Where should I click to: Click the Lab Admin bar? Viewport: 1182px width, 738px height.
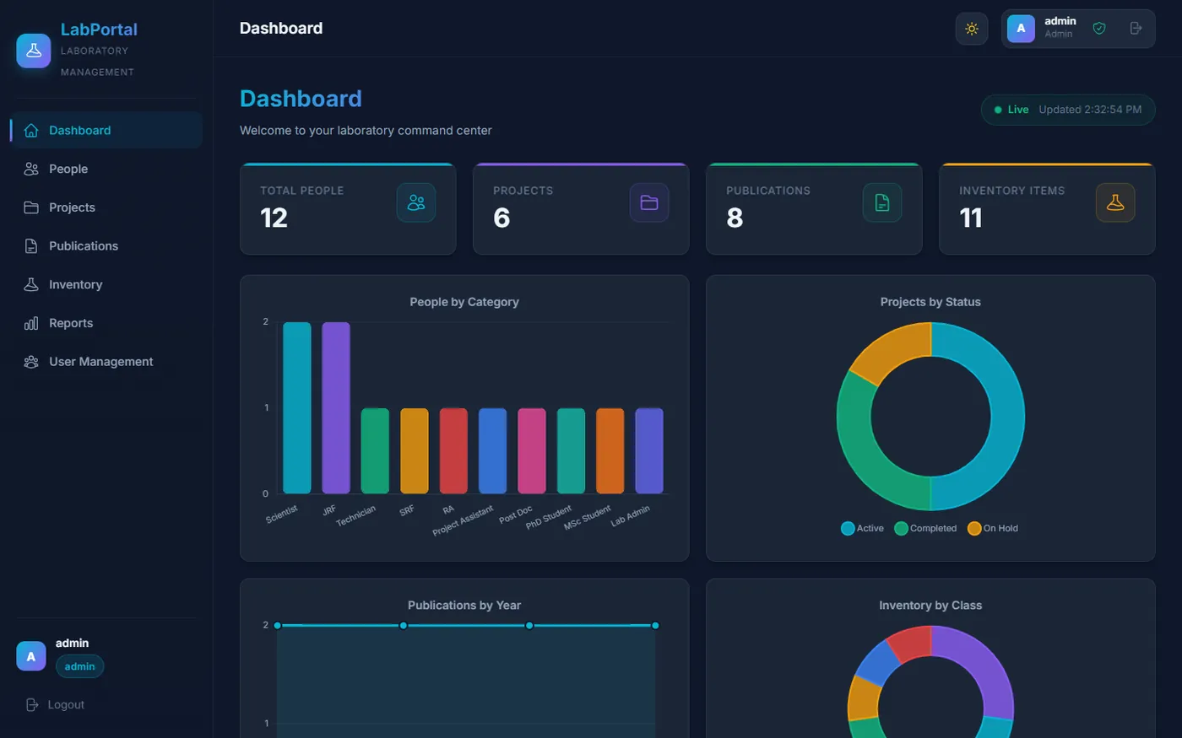point(649,450)
